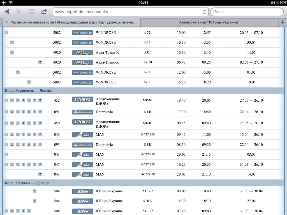The image size is (287, 215).
Task: Tap the Safari back arrow button
Action: (7, 12)
